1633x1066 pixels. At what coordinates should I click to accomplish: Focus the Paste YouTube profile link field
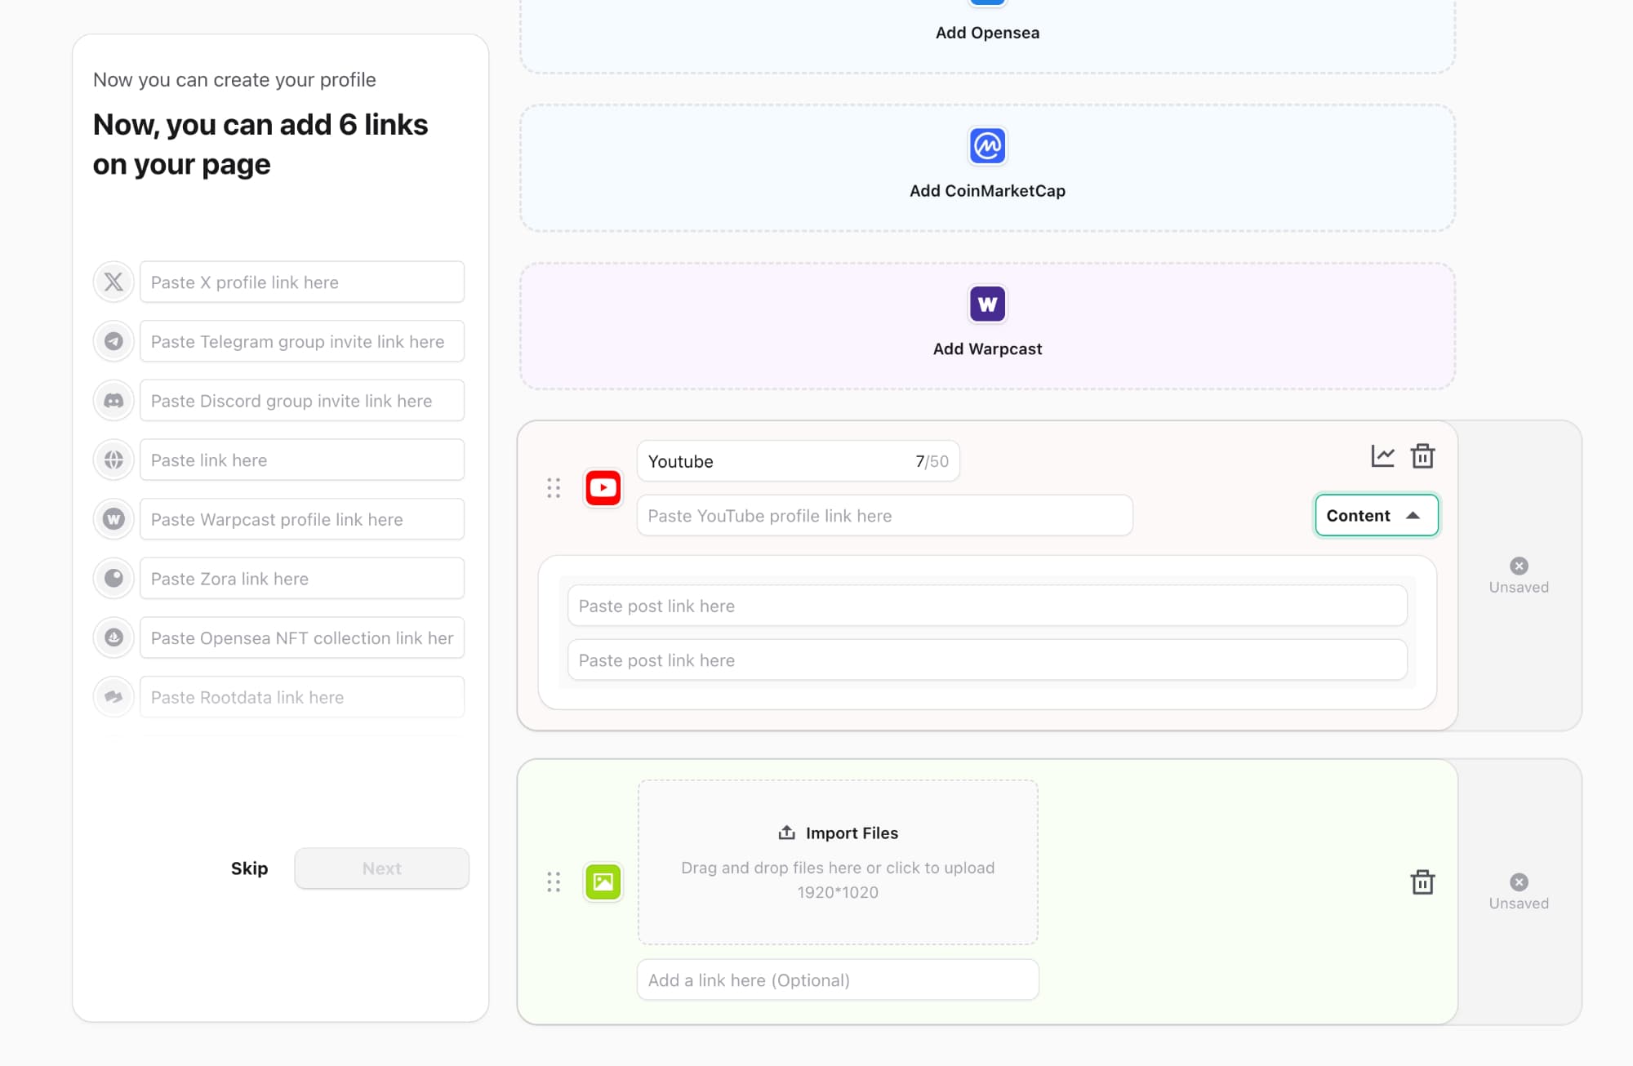884,516
